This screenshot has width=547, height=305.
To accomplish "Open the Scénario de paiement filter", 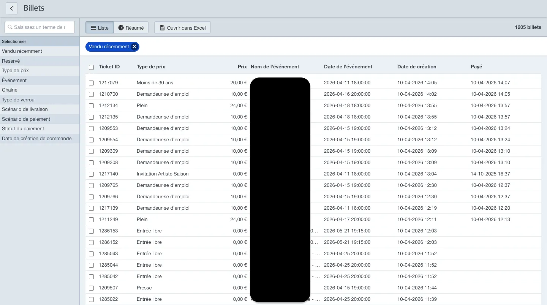I will pos(40,119).
